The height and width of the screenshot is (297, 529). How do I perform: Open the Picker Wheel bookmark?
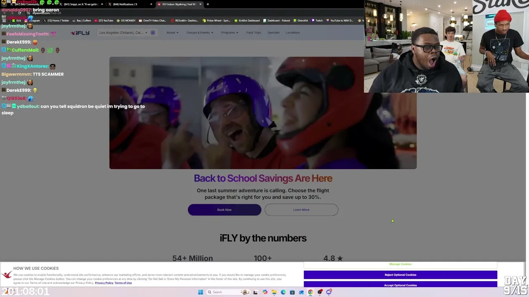pos(216,21)
